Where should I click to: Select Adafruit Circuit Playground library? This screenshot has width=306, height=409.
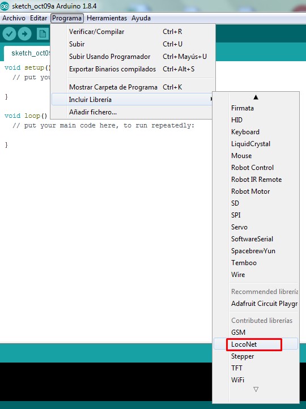[x=256, y=304]
